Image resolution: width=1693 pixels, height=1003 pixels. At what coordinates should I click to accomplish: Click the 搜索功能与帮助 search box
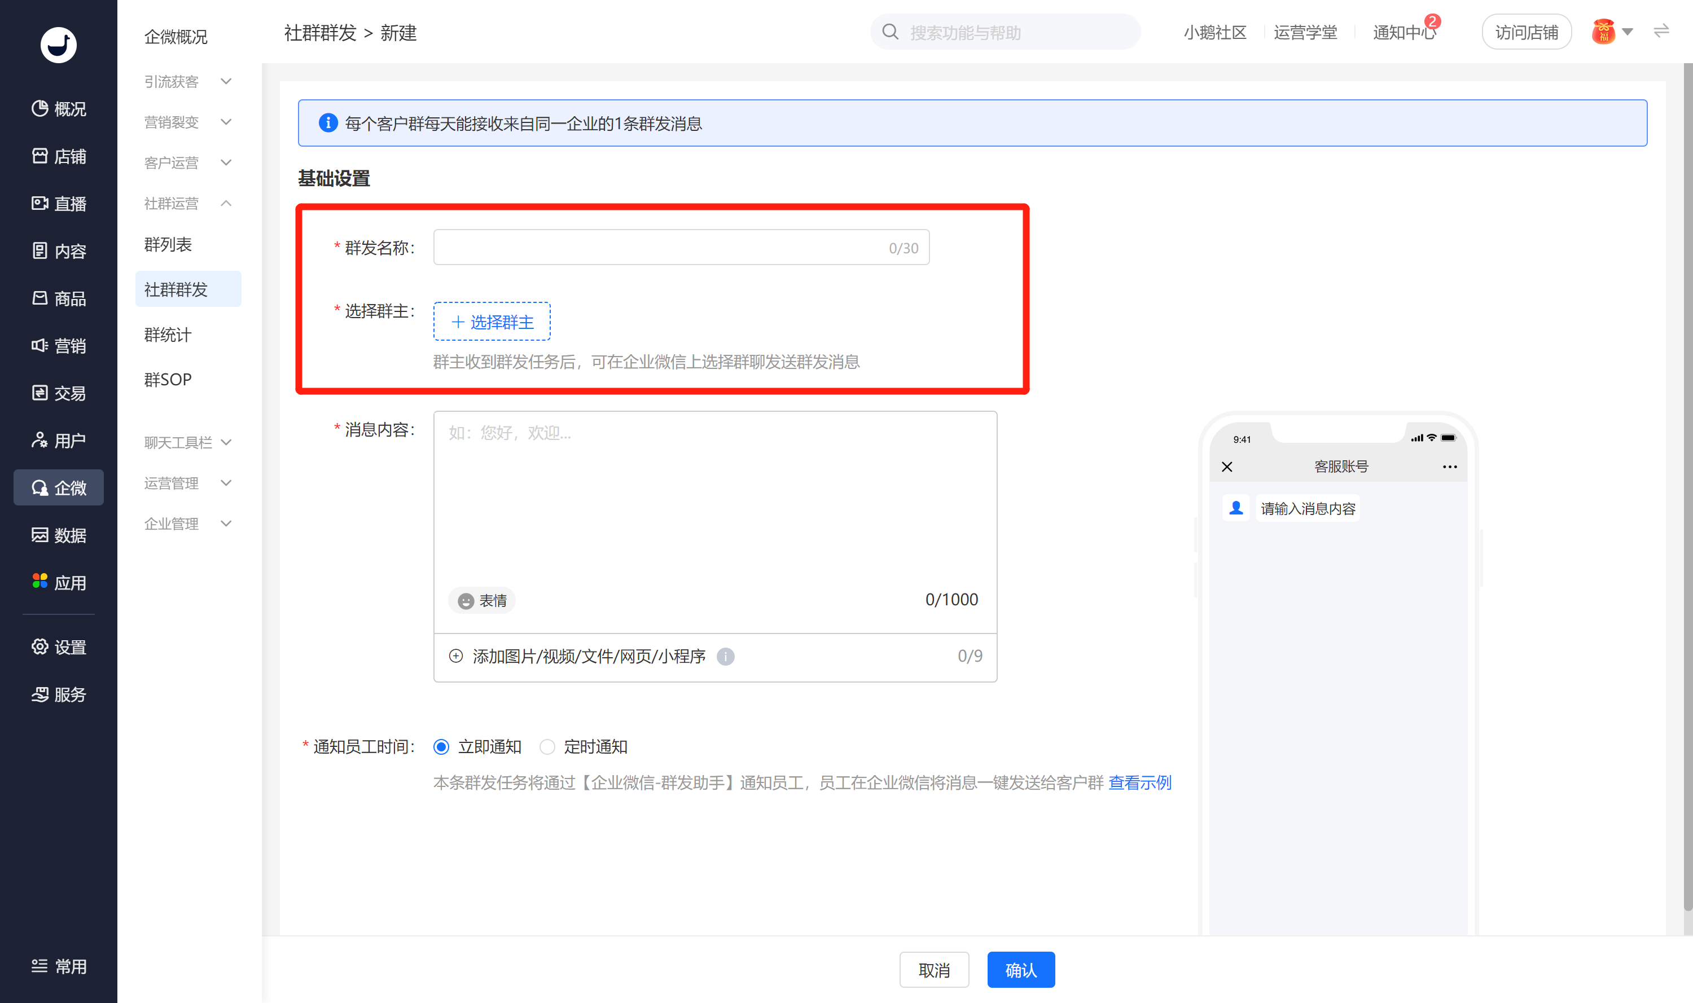pyautogui.click(x=1006, y=32)
